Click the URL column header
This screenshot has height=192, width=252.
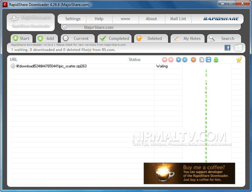pos(14,59)
